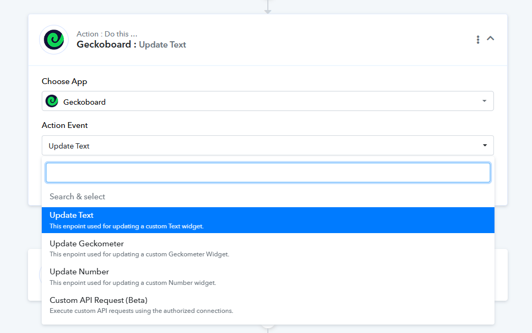Select the Update Text option
The height and width of the screenshot is (333, 532).
(268, 220)
